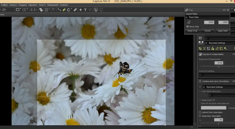Viewport: 235px width, 129px height.
Task: Click the horizontal scrollbar right arrow
Action: [192, 127]
